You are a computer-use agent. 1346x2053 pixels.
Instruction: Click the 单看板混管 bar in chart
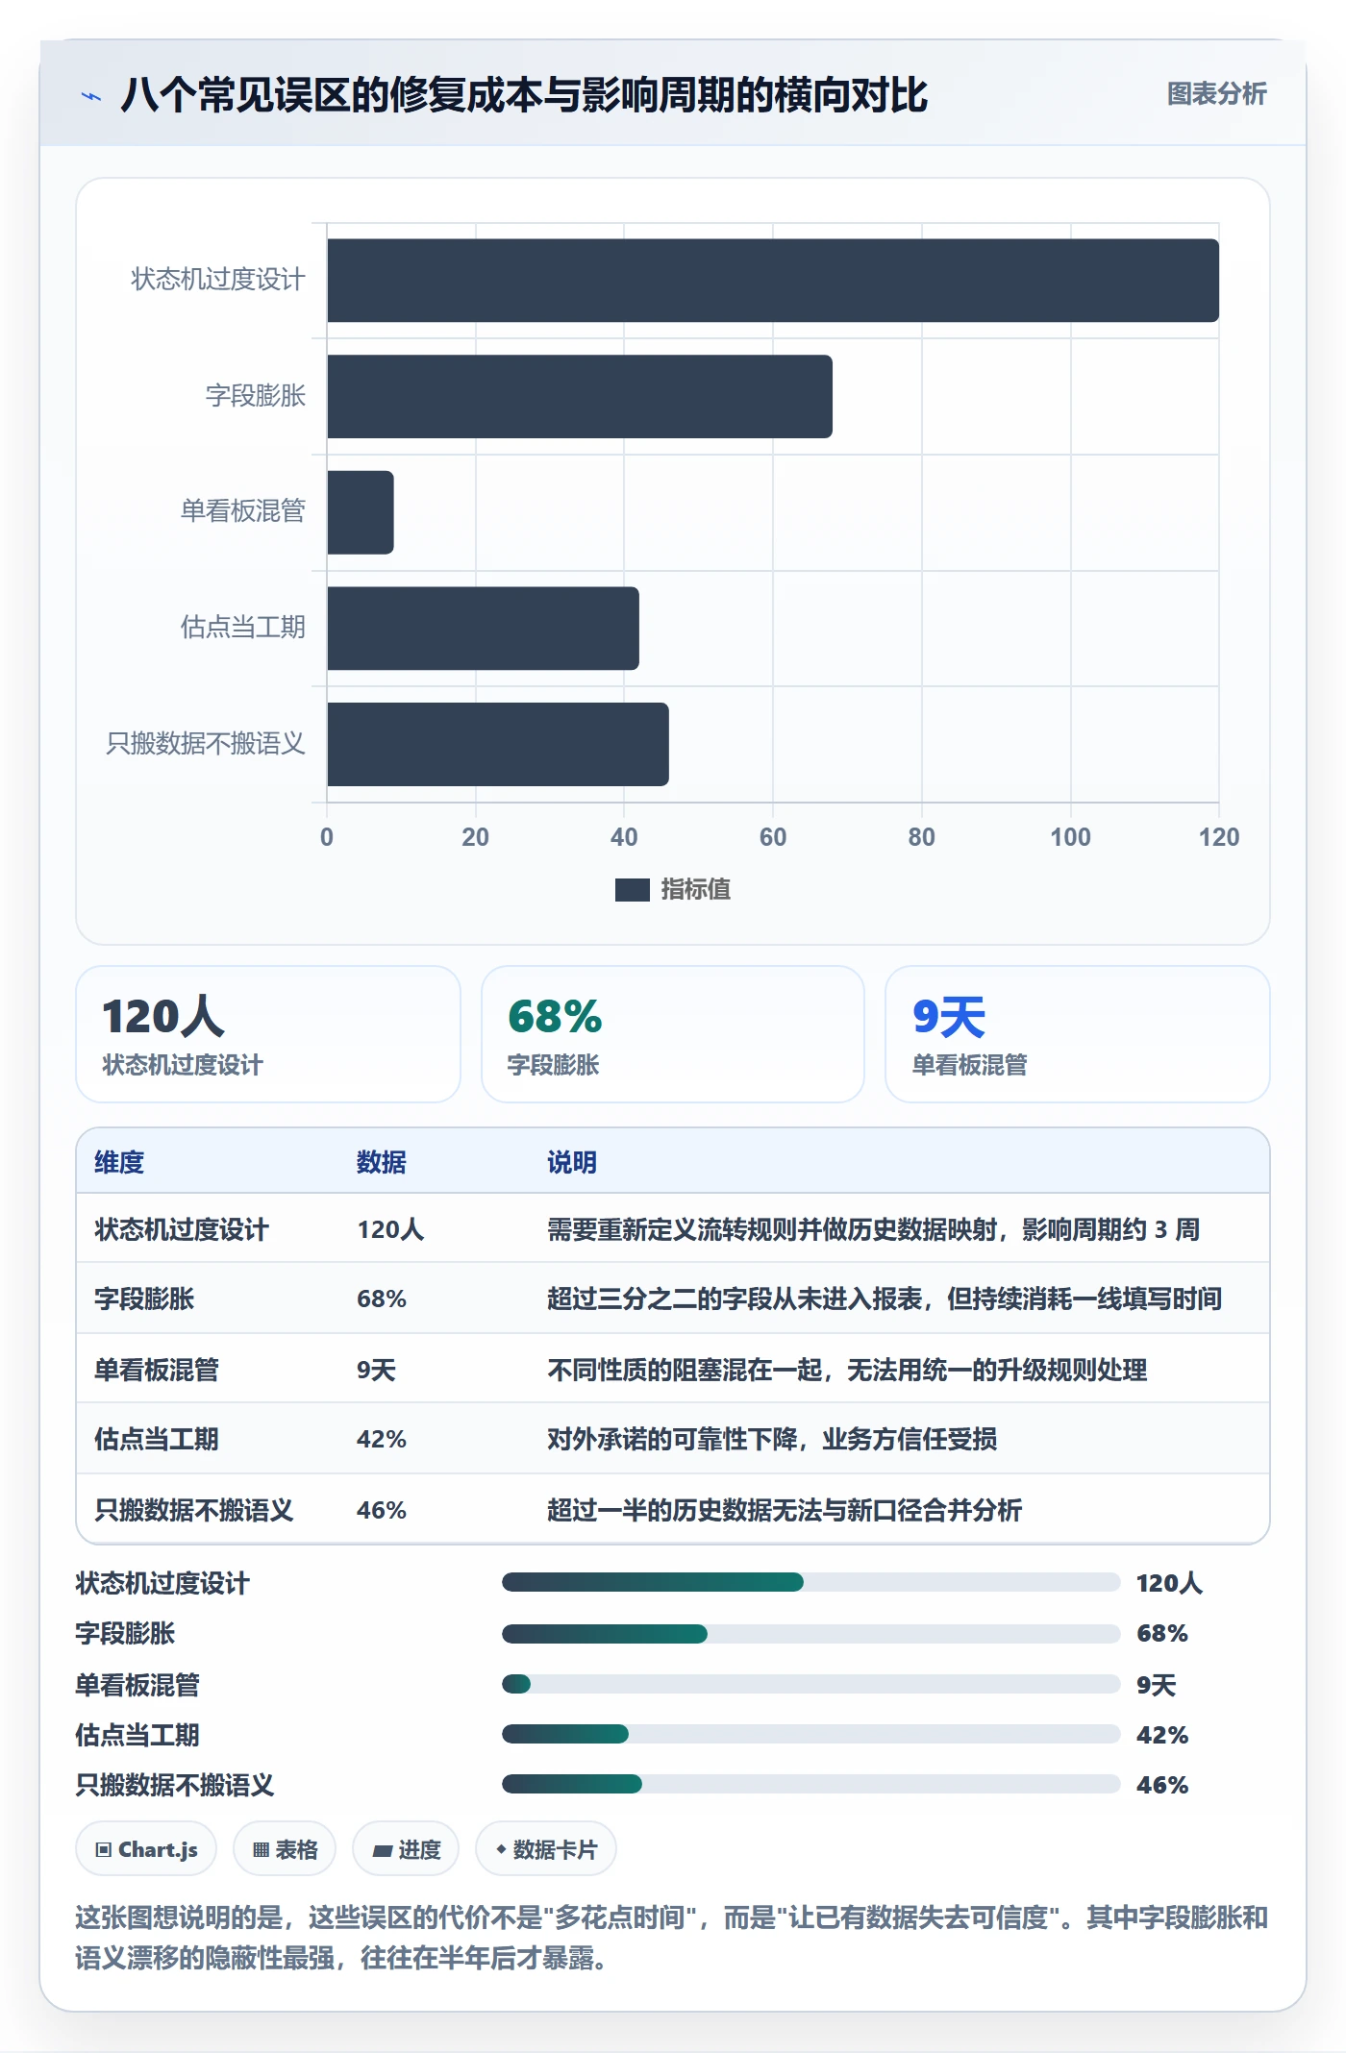pos(361,512)
